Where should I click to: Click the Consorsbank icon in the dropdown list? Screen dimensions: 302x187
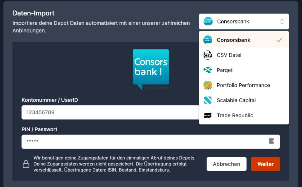click(208, 40)
